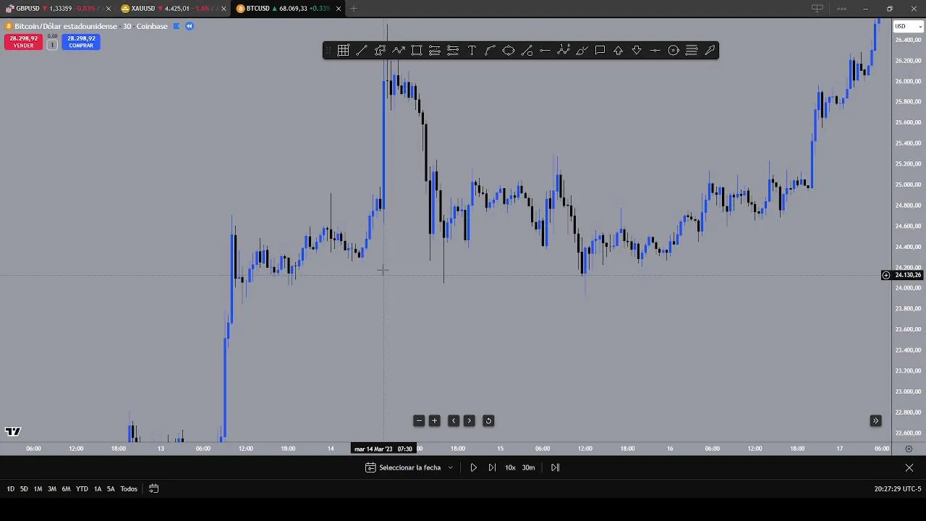The height and width of the screenshot is (521, 926).
Task: Open time axis settings gear
Action: click(909, 449)
